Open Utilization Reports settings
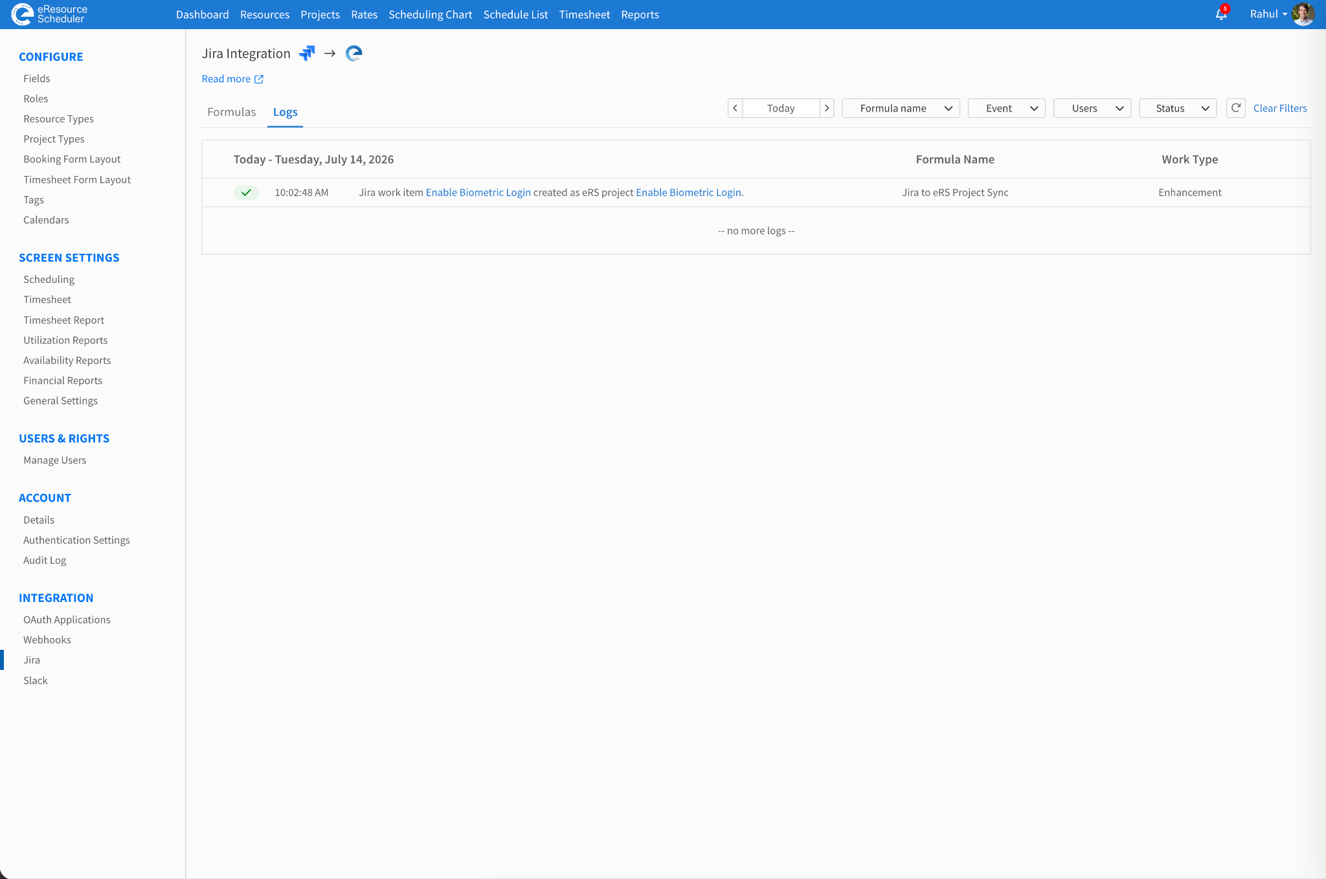Screen dimensions: 1326x879 (65, 340)
